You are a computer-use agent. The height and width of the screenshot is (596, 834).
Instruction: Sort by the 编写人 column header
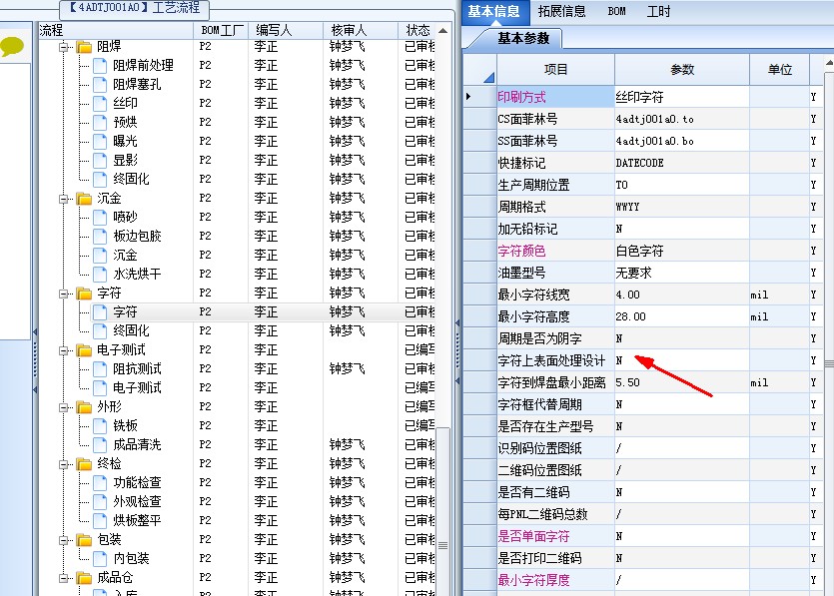[285, 30]
